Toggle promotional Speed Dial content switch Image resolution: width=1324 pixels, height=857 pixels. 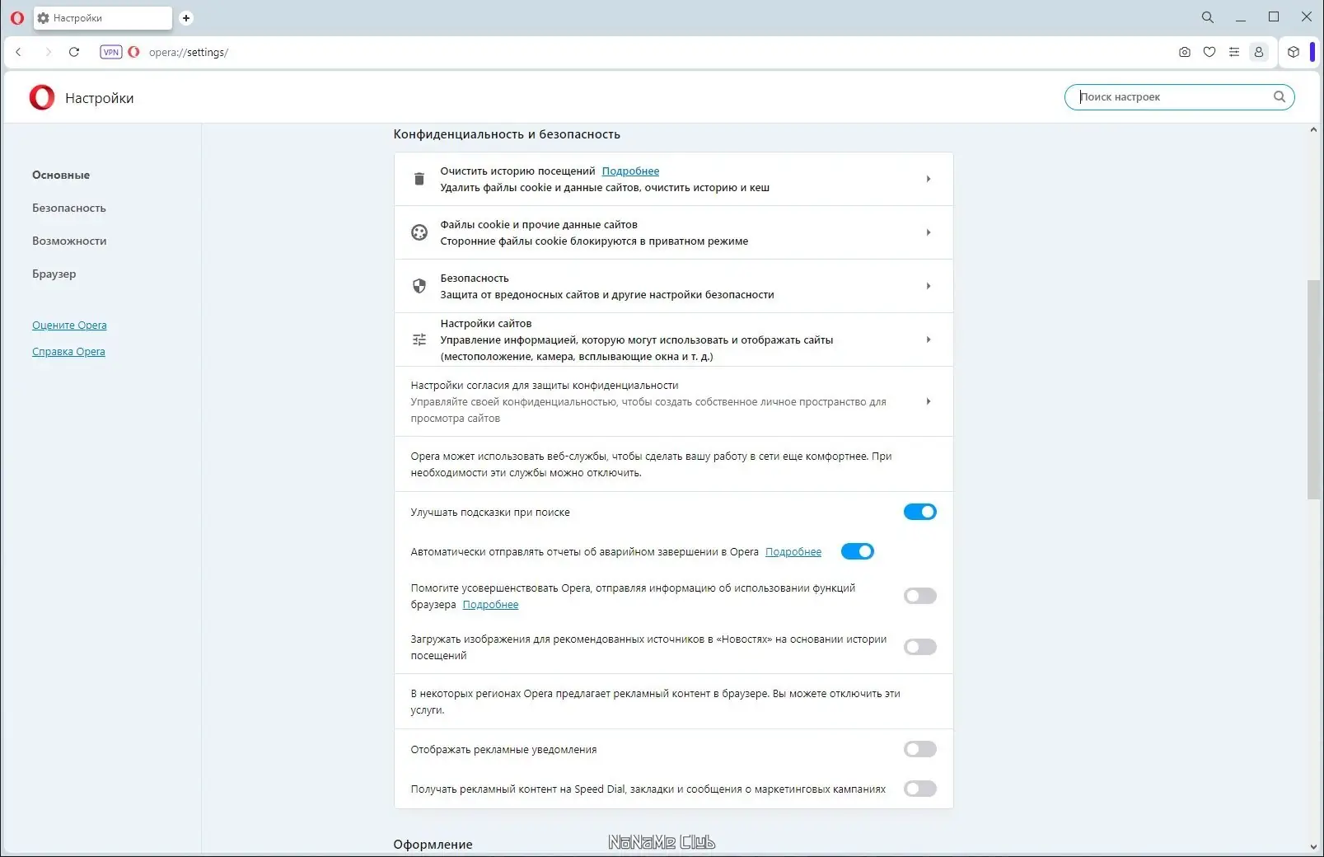[920, 789]
